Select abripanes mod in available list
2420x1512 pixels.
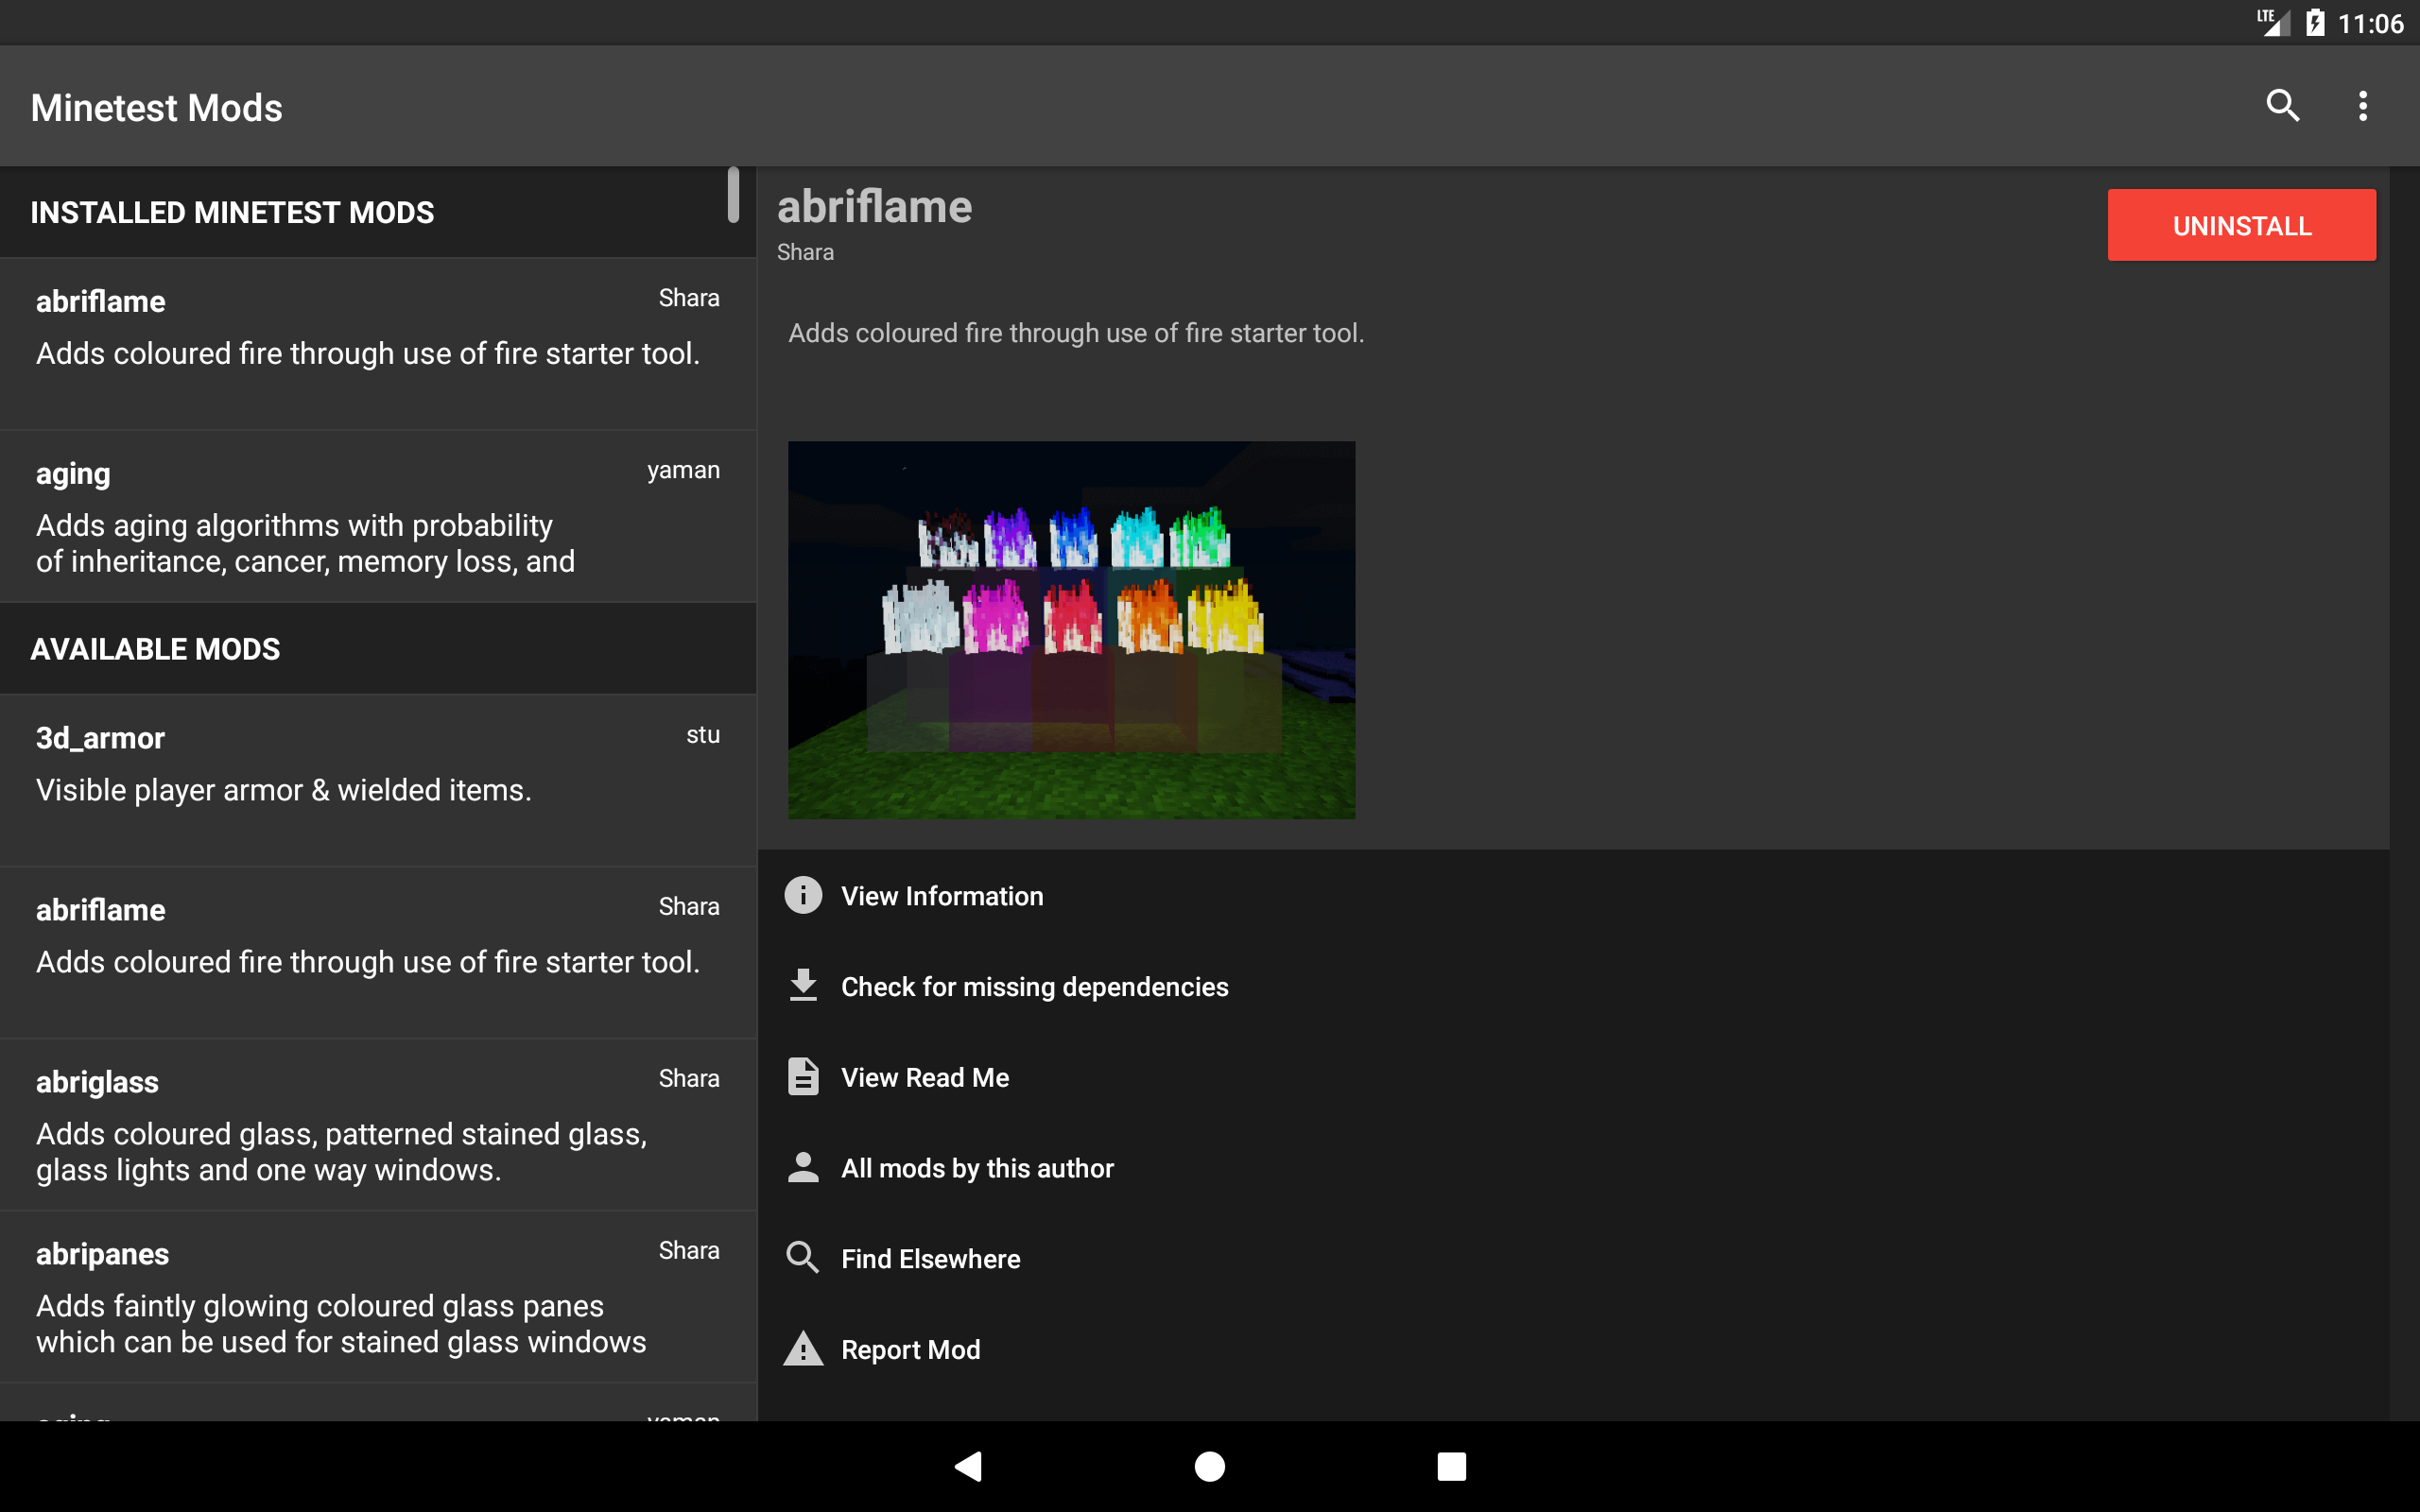click(x=378, y=1296)
